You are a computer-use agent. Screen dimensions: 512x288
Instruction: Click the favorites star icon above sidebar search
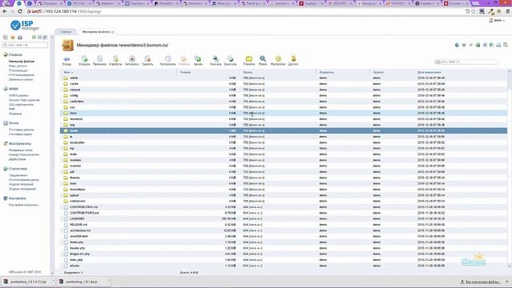[x=13, y=38]
